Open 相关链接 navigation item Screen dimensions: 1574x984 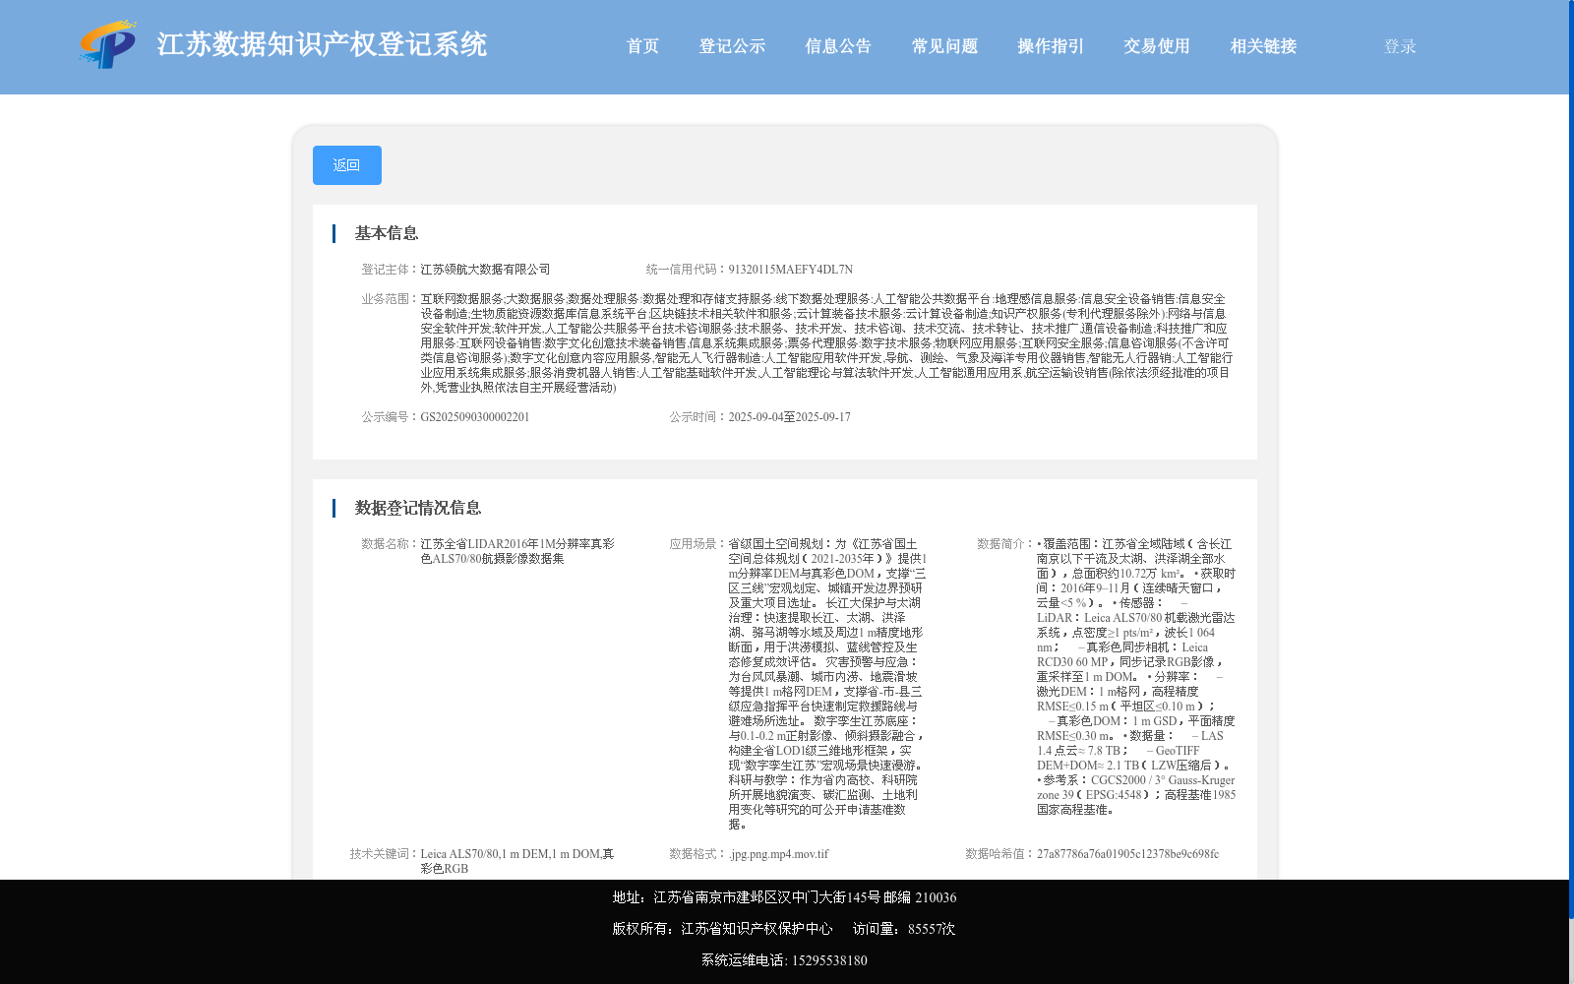pos(1263,46)
